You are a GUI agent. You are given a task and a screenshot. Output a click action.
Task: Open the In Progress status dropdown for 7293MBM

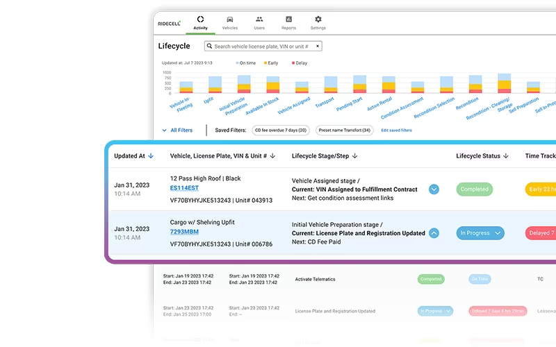pos(480,233)
